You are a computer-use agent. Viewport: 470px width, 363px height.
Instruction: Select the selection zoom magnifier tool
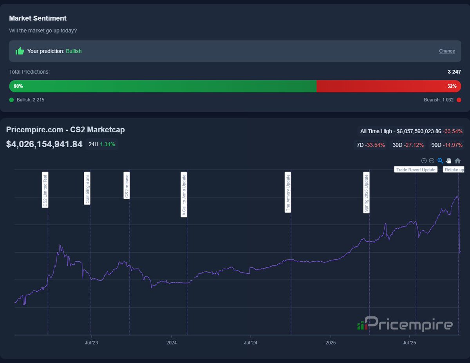(x=440, y=161)
